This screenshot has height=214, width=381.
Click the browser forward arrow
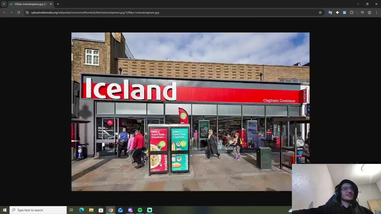click(11, 12)
